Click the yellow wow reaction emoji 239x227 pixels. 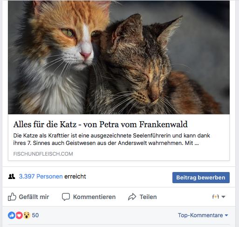pos(27,215)
